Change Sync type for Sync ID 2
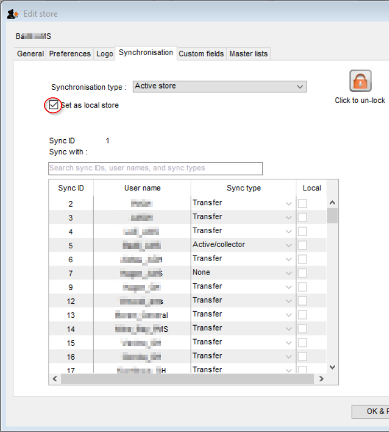Image resolution: width=389 pixels, height=432 pixels. tap(288, 204)
